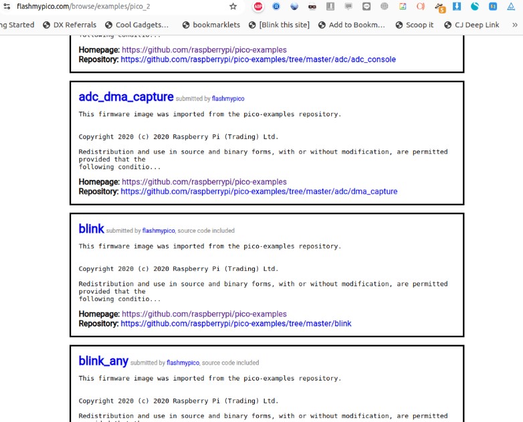Screen dimensions: 523x422
Task: Open the extension with orange 5 badge
Action: pos(440,7)
